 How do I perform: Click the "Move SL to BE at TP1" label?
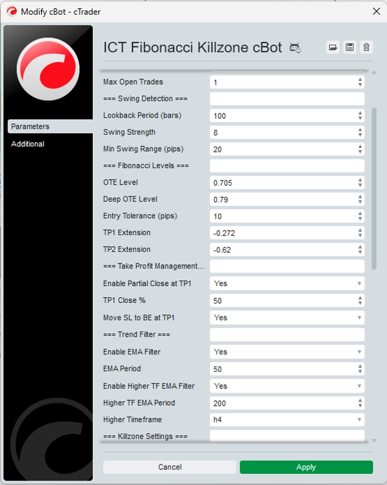click(139, 318)
